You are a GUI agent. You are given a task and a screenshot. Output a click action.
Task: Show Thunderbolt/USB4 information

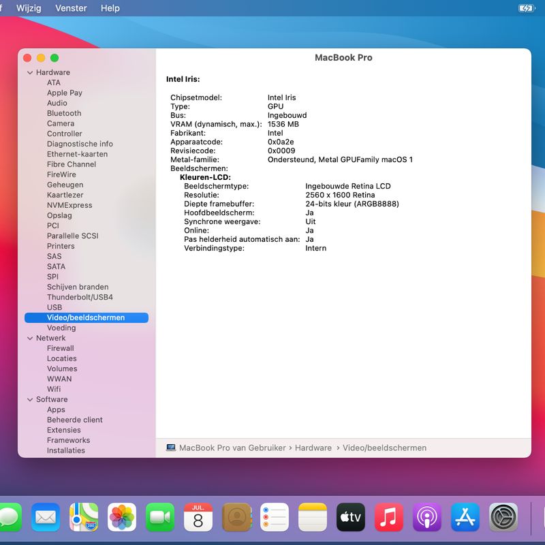80,297
